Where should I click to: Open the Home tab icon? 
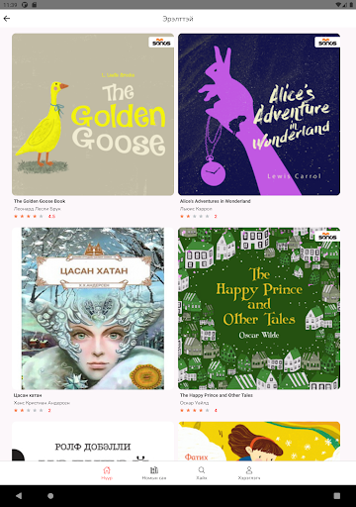[107, 472]
